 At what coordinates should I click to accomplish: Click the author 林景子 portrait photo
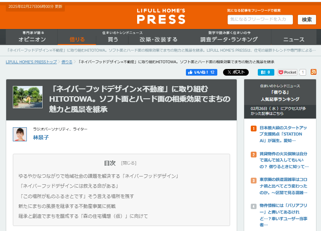20,134
